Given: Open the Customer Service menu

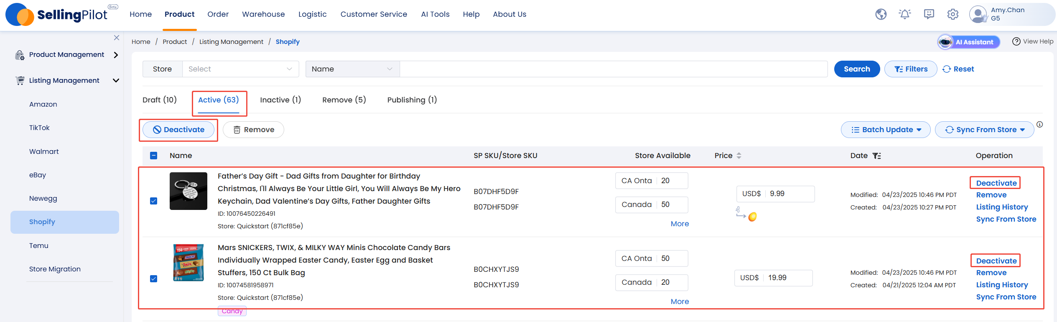Looking at the screenshot, I should pos(374,14).
